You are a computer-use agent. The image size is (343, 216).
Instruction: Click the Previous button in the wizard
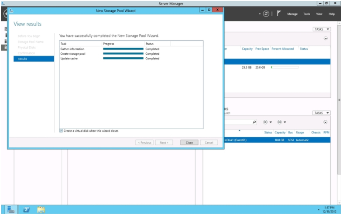click(x=144, y=143)
